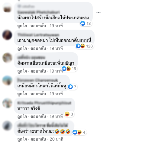Click the ถูกใจ link under the 128-reaction comment
145x143 pixels.
(x=22, y=48)
